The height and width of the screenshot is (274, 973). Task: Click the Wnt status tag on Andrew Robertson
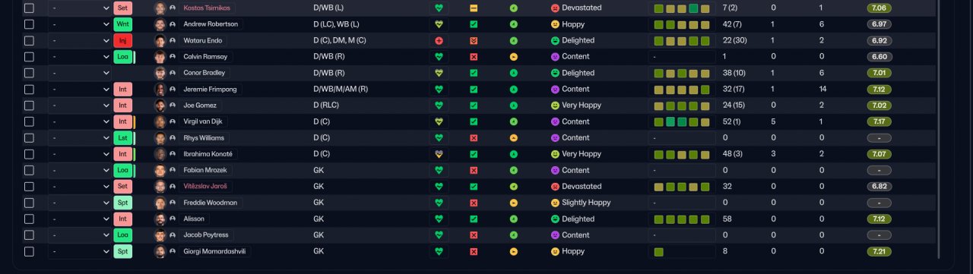click(x=122, y=24)
